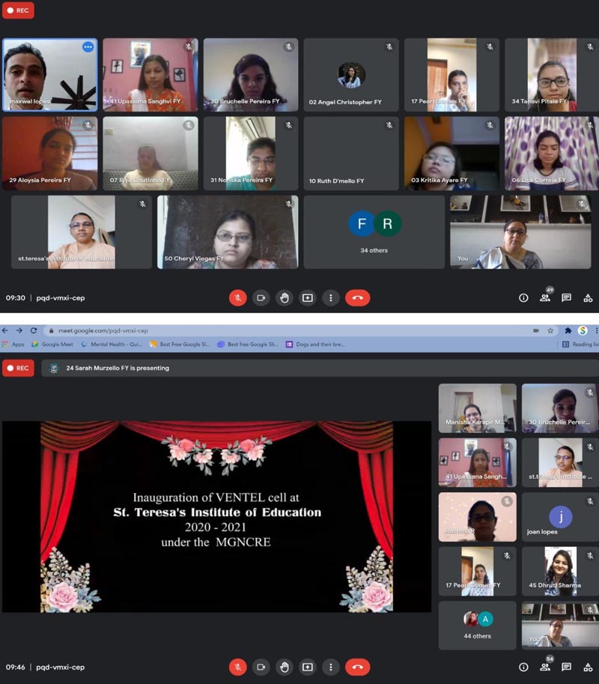
Task: Click the pqd-vmxi-cep code beside 09:30
Action: click(x=61, y=298)
